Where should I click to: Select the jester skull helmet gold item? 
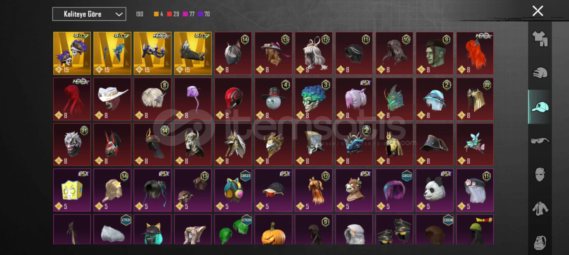pos(72,53)
